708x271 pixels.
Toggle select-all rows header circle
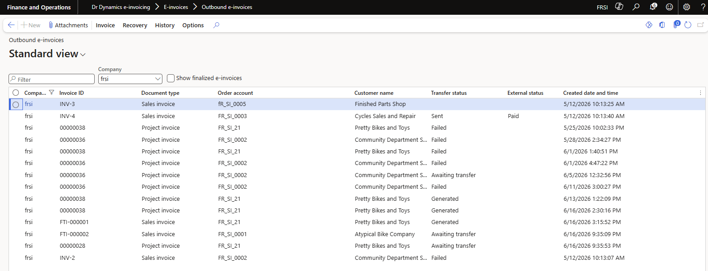tap(16, 93)
